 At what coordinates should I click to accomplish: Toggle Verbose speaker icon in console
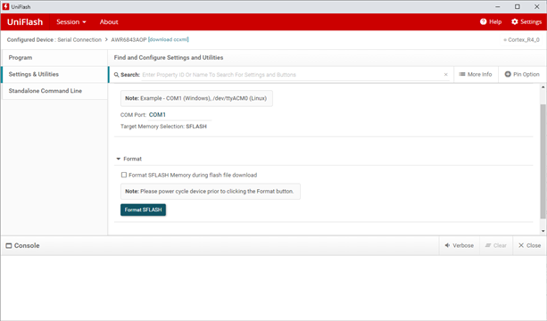click(x=447, y=245)
